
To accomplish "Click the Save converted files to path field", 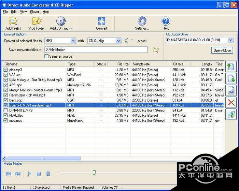I will point(96,50).
